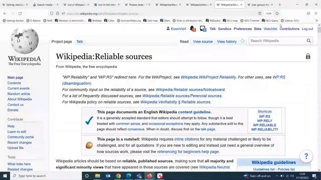Open the GCU Timeline bookmark
321x180 pixels.
point(250,20)
